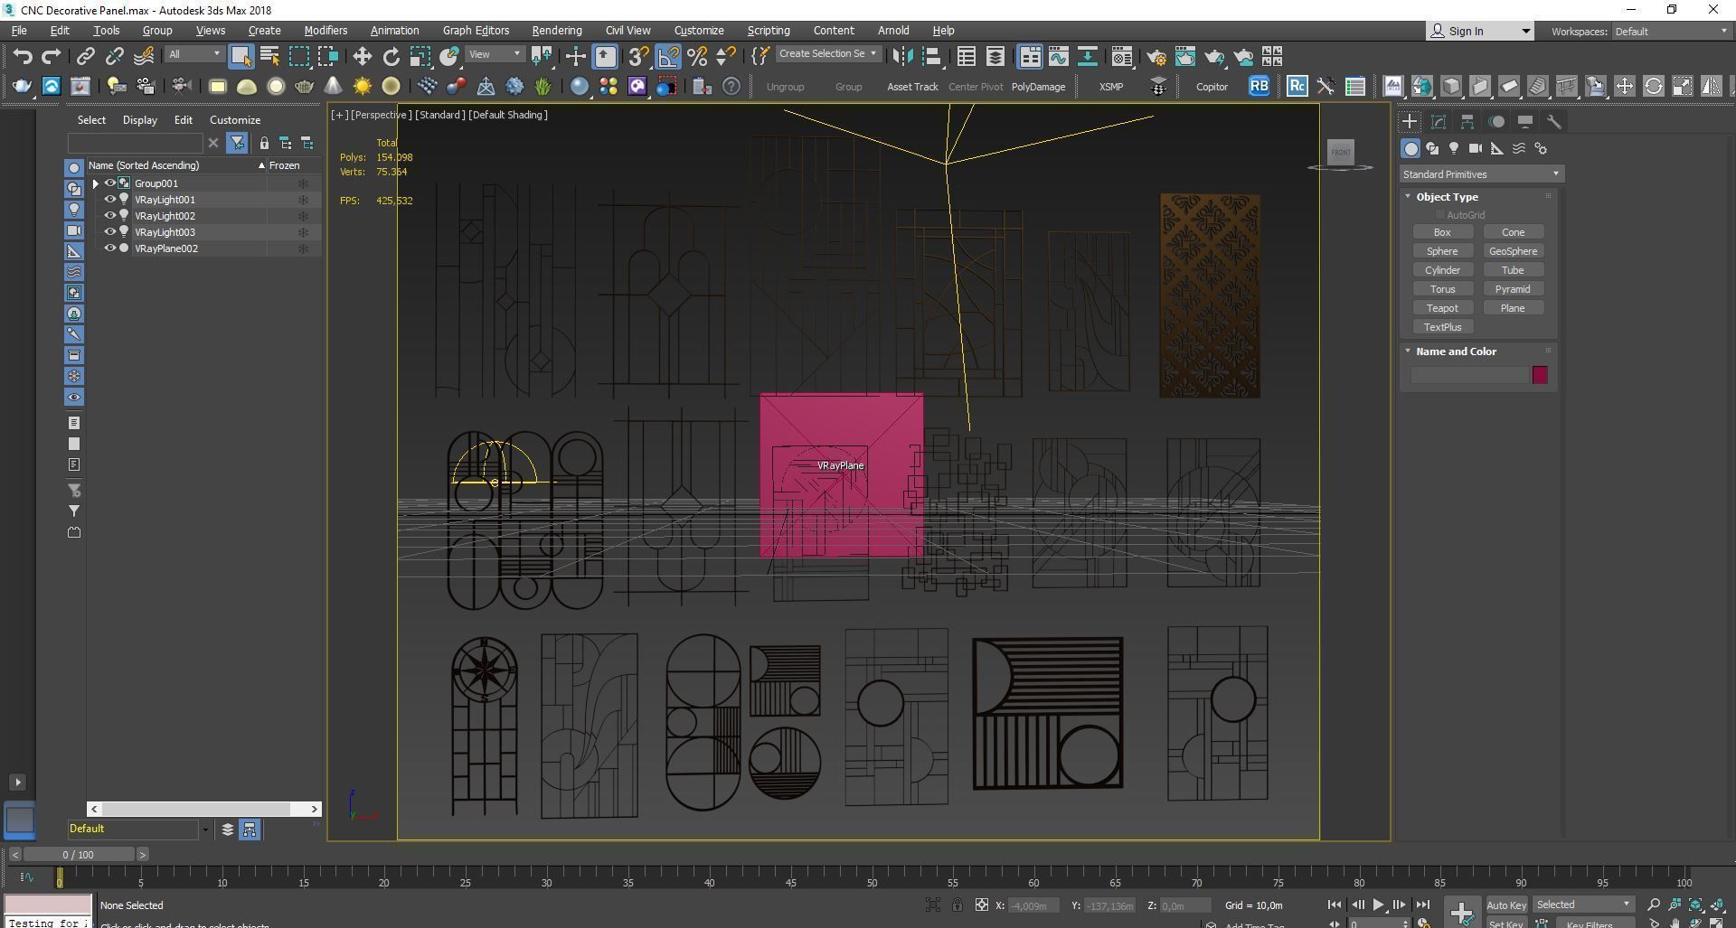Activate the Select Object tool

241,56
